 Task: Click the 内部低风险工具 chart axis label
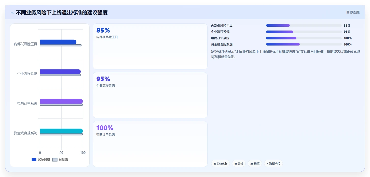(25, 44)
